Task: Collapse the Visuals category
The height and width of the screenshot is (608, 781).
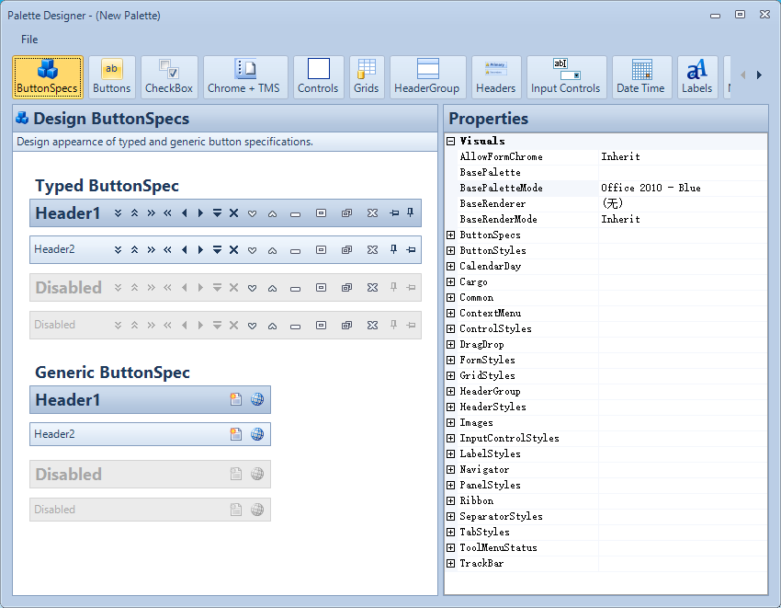Action: [451, 141]
